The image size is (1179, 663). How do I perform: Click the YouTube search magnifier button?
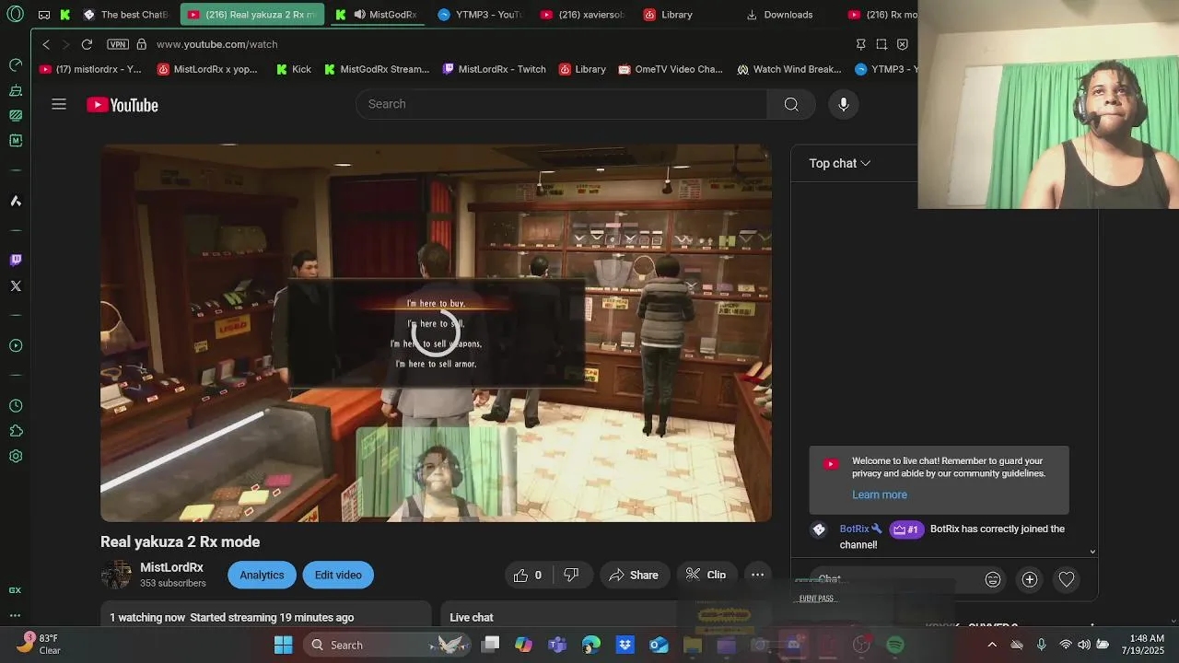pos(791,104)
